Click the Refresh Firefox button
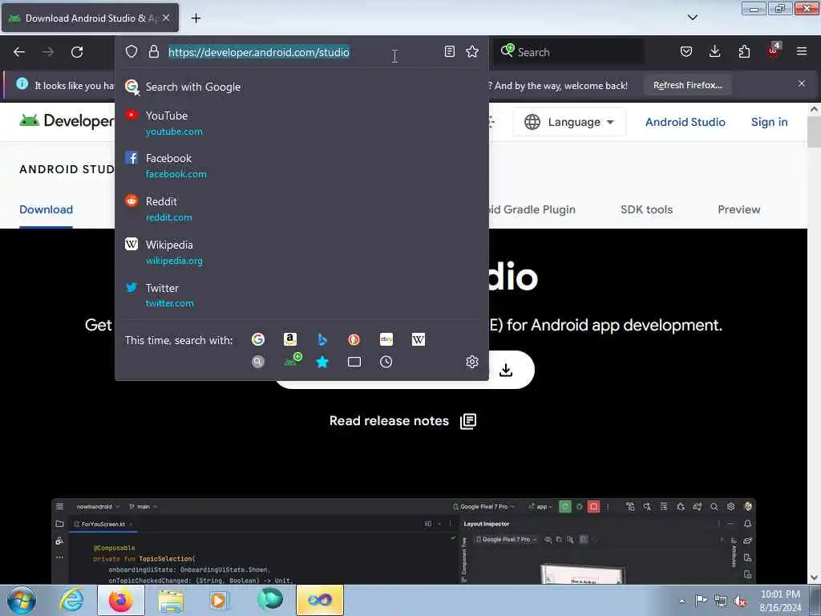821x616 pixels. 687,85
